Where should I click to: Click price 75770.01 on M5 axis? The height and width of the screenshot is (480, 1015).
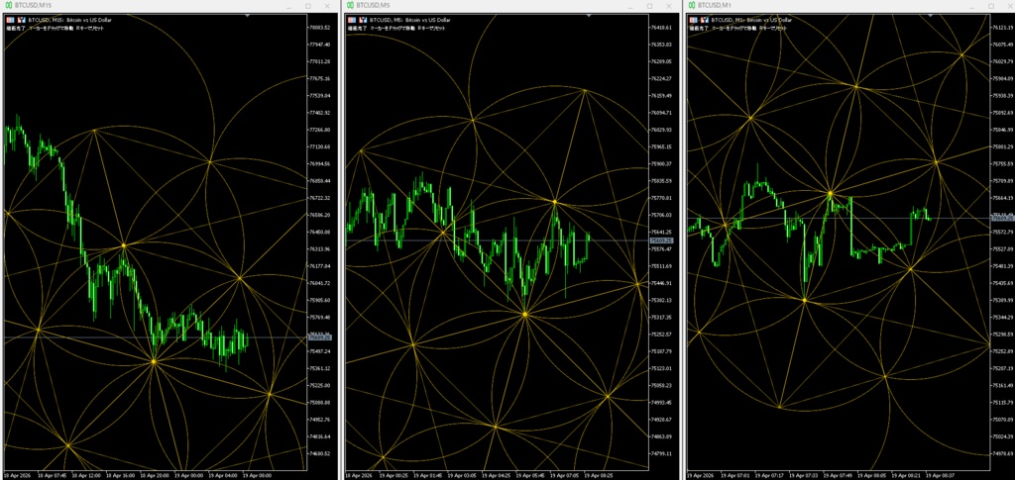pyautogui.click(x=662, y=198)
